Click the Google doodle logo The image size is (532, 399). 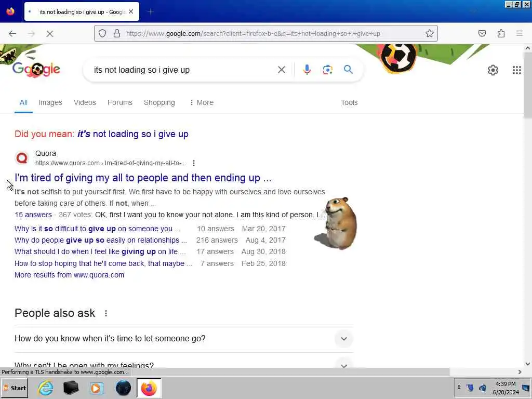click(x=36, y=70)
